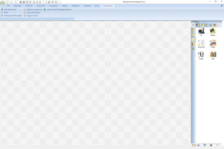Select the Pr... bottom panel tab

tap(200, 145)
